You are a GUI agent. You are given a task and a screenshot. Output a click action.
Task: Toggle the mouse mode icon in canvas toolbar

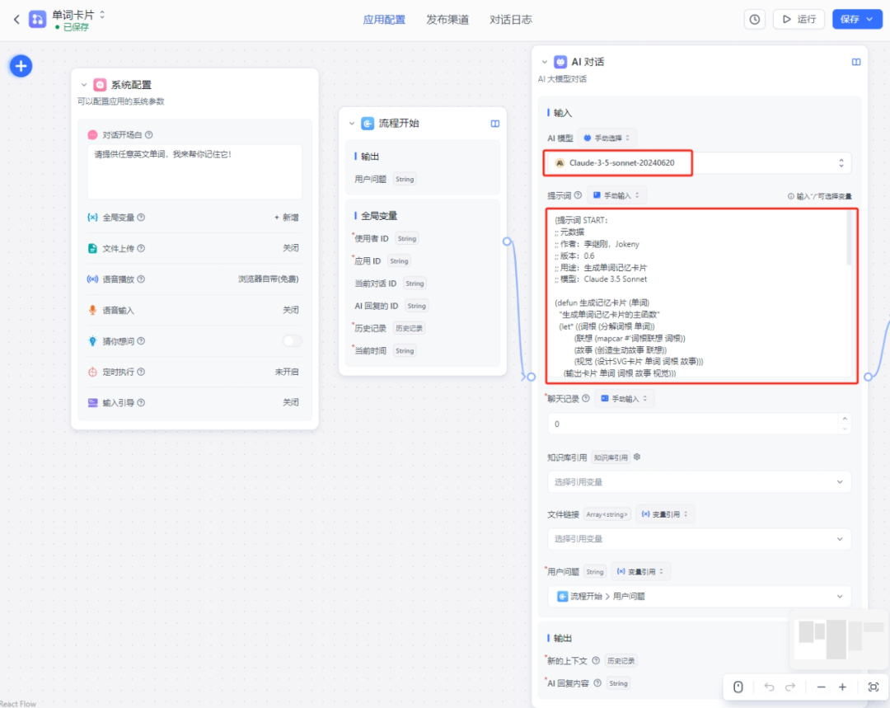[738, 687]
